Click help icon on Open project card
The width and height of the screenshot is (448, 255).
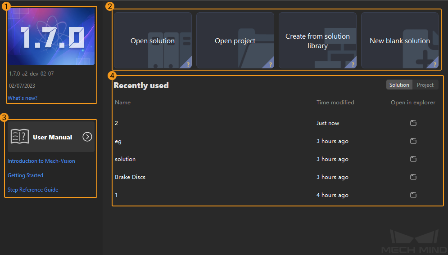tap(270, 65)
